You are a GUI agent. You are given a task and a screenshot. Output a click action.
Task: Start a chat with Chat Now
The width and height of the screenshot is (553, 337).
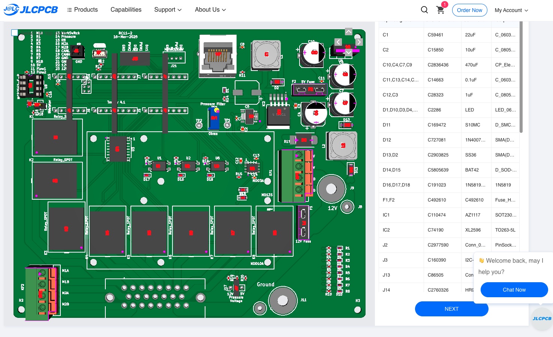point(514,290)
